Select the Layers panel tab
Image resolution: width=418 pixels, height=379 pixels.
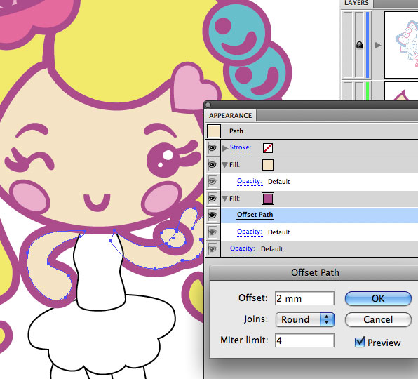pos(356,4)
